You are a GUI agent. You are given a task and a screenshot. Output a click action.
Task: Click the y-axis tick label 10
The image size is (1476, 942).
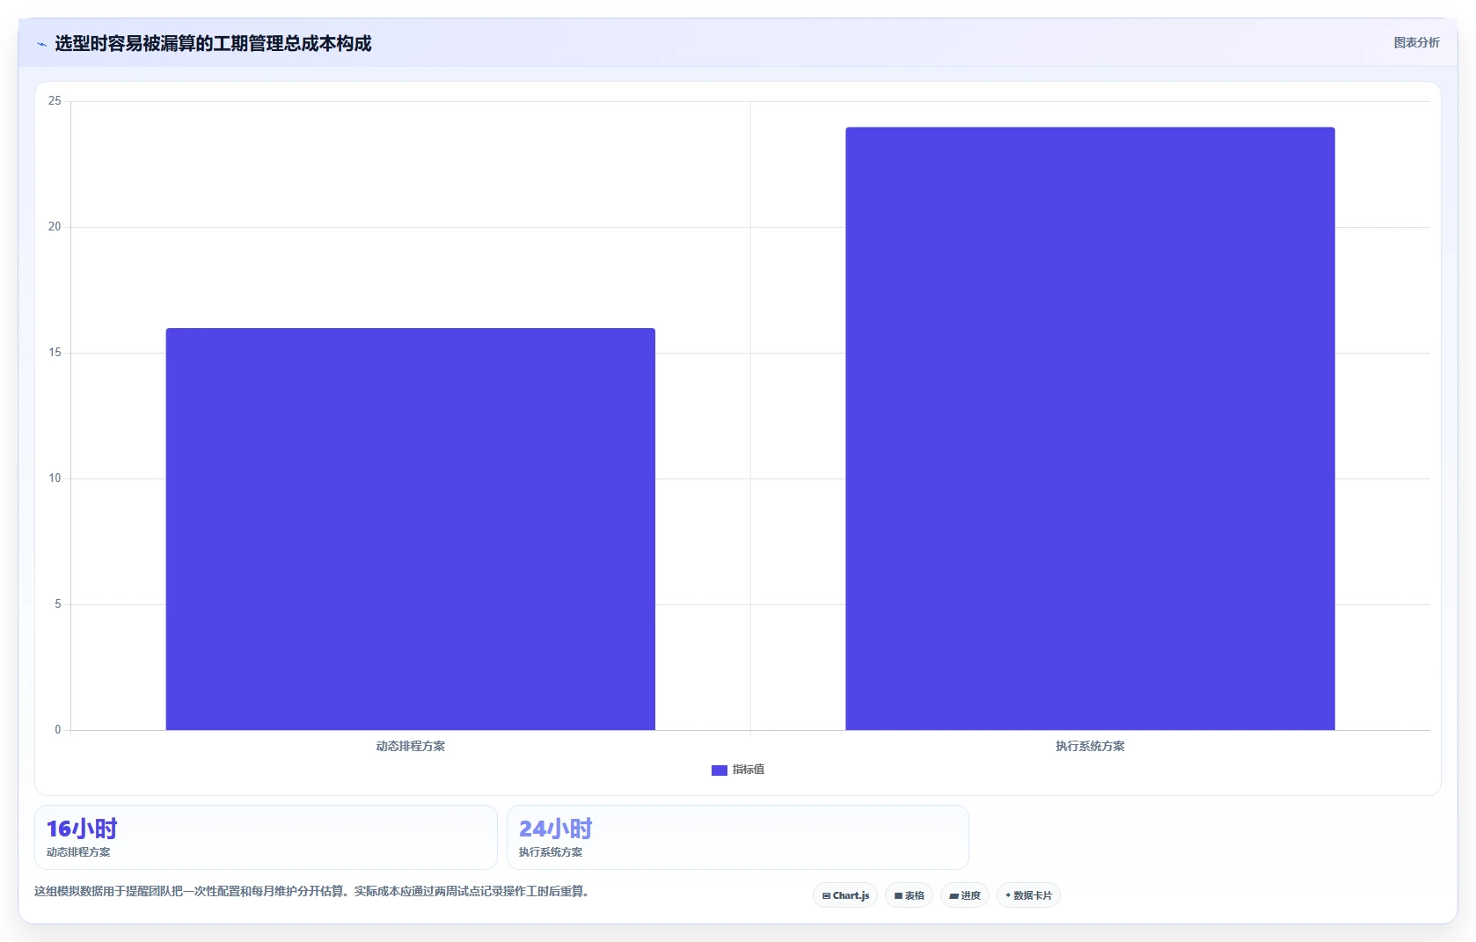55,478
